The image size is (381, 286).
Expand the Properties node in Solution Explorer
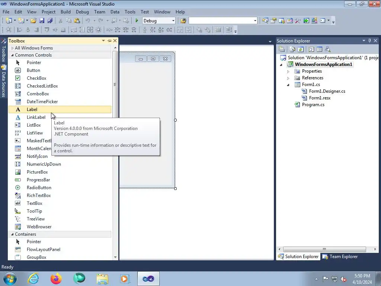[288, 71]
